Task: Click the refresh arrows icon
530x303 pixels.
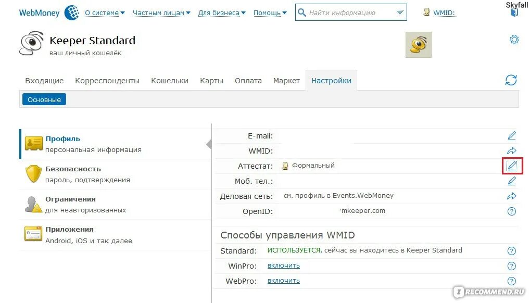Action: (x=511, y=80)
